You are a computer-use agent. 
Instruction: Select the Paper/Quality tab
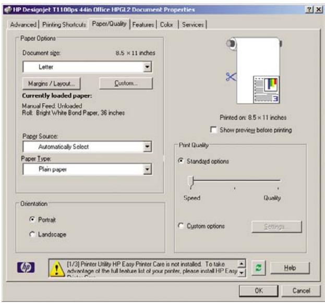(x=109, y=24)
